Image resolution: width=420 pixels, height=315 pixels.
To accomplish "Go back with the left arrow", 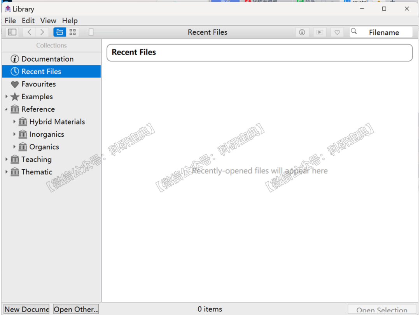I will [x=30, y=32].
